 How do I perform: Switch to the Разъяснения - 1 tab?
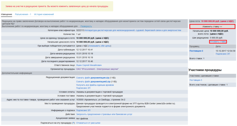tap(23, 14)
